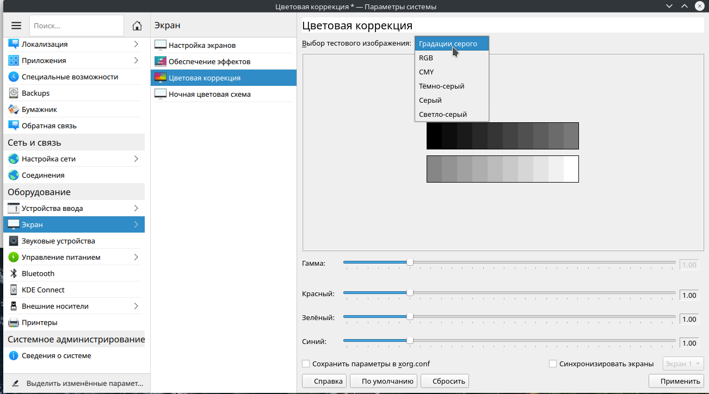Click the Обратная связь chat icon
709x394 pixels.
(14, 126)
